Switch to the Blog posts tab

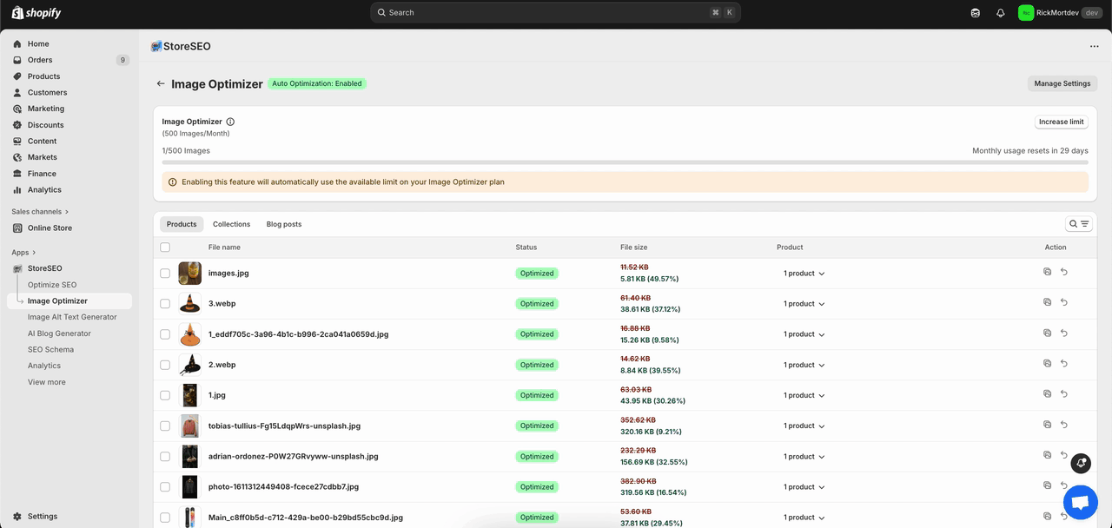pyautogui.click(x=284, y=224)
